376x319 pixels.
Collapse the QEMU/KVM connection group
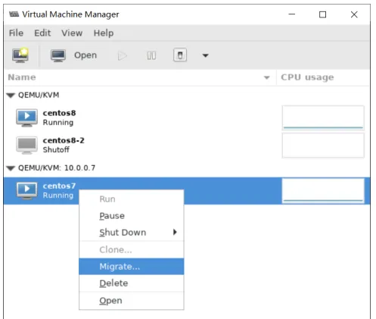pos(11,95)
